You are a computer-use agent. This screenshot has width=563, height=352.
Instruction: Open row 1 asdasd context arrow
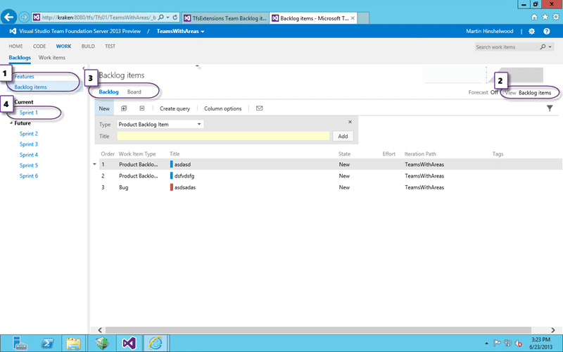point(94,164)
